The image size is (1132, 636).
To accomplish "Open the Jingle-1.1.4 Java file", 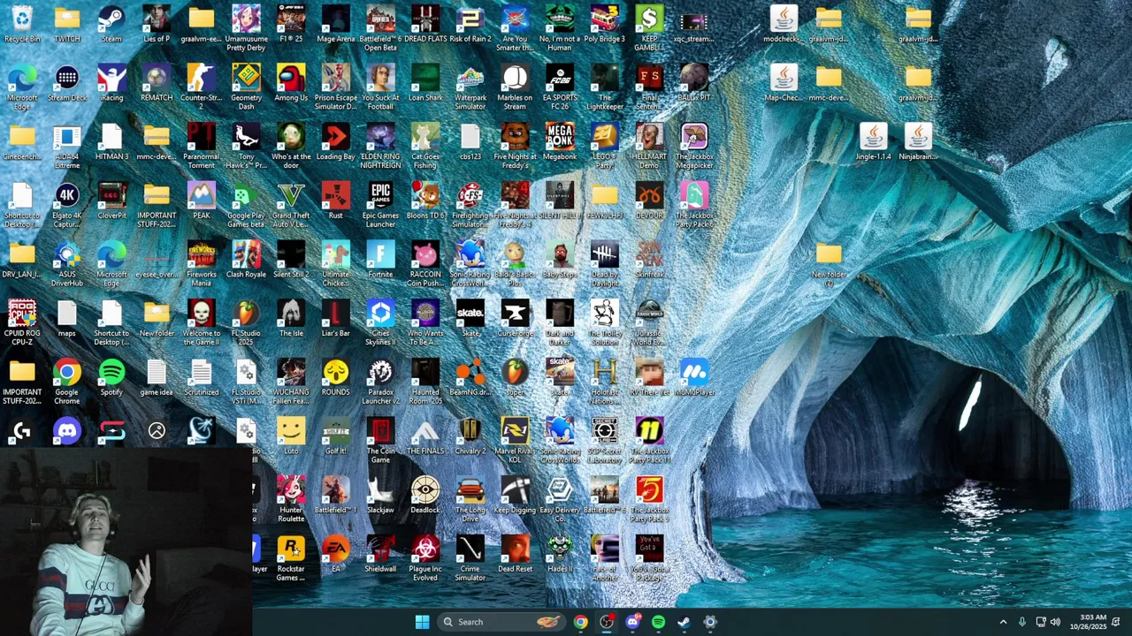I will point(873,141).
